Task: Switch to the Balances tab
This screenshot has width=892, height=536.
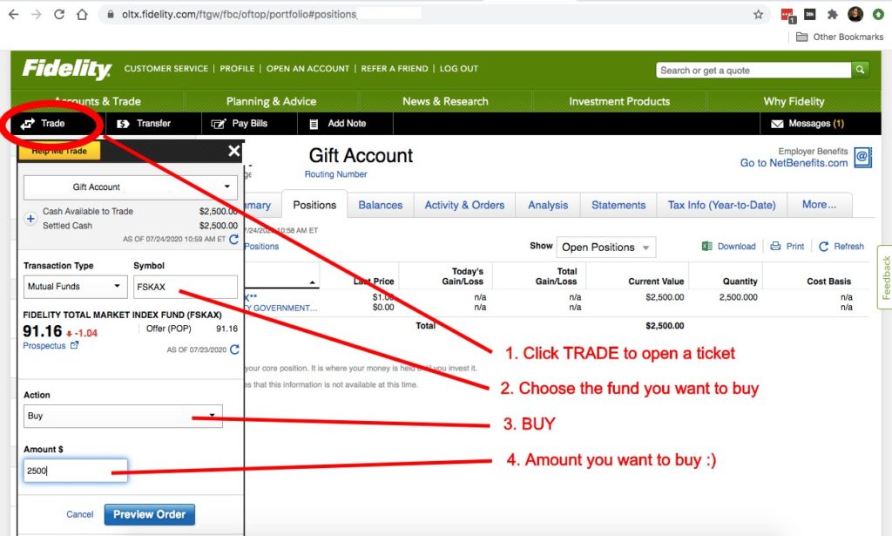Action: tap(381, 205)
